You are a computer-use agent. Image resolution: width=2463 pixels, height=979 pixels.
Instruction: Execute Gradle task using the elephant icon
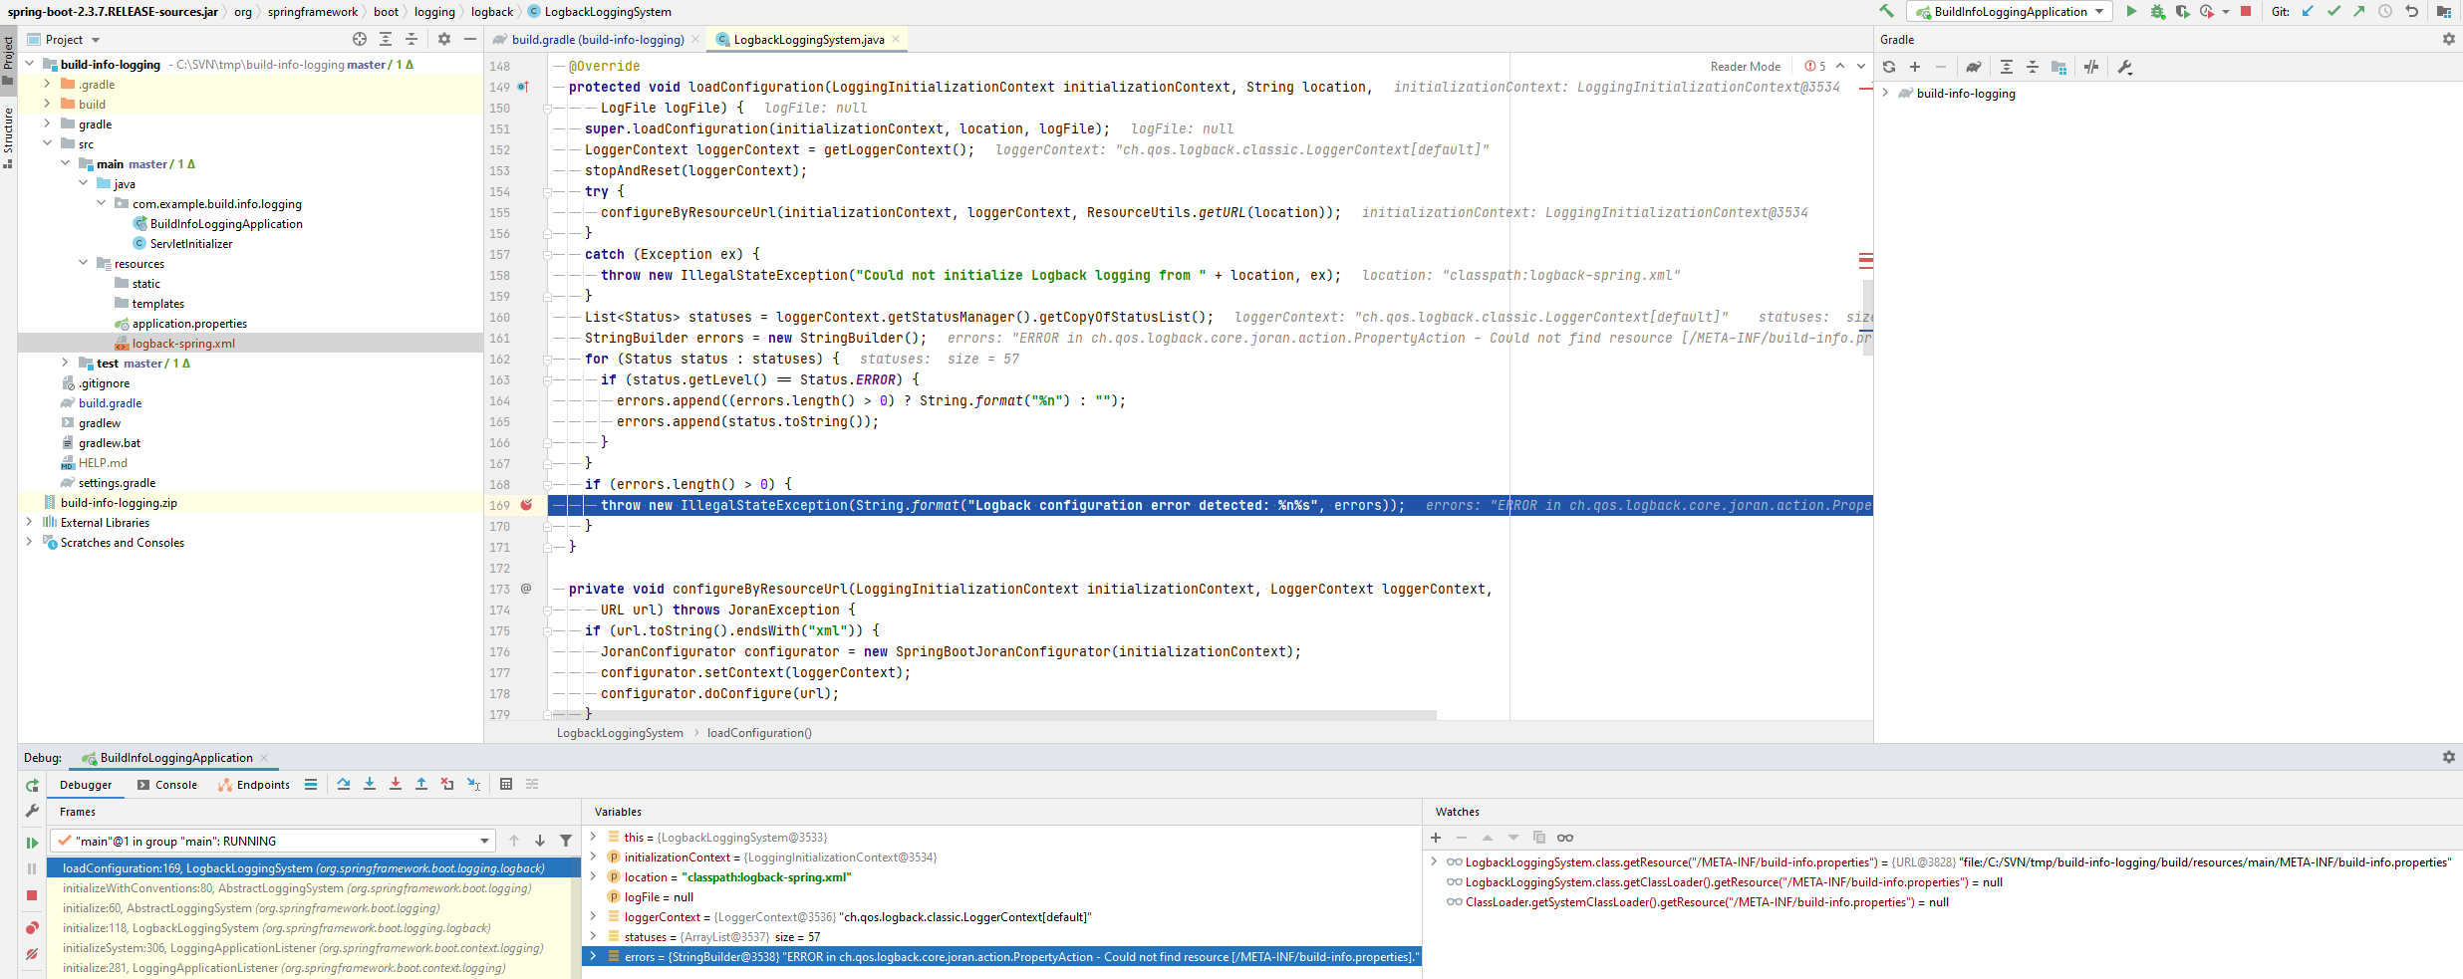(1974, 67)
